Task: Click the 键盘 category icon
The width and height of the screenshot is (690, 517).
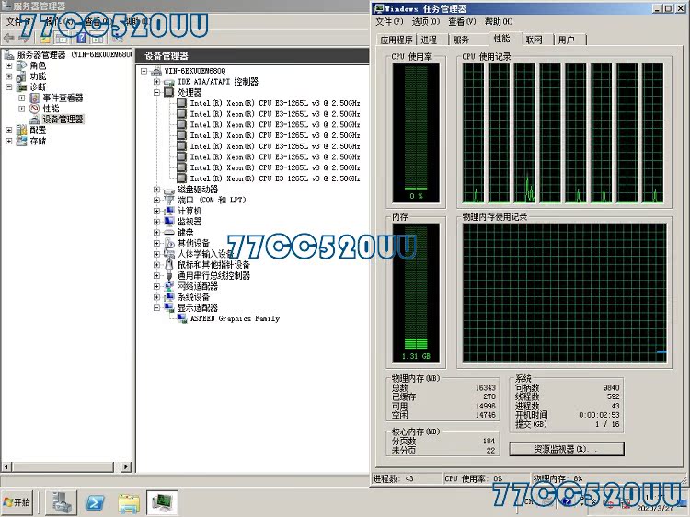Action: click(x=169, y=233)
